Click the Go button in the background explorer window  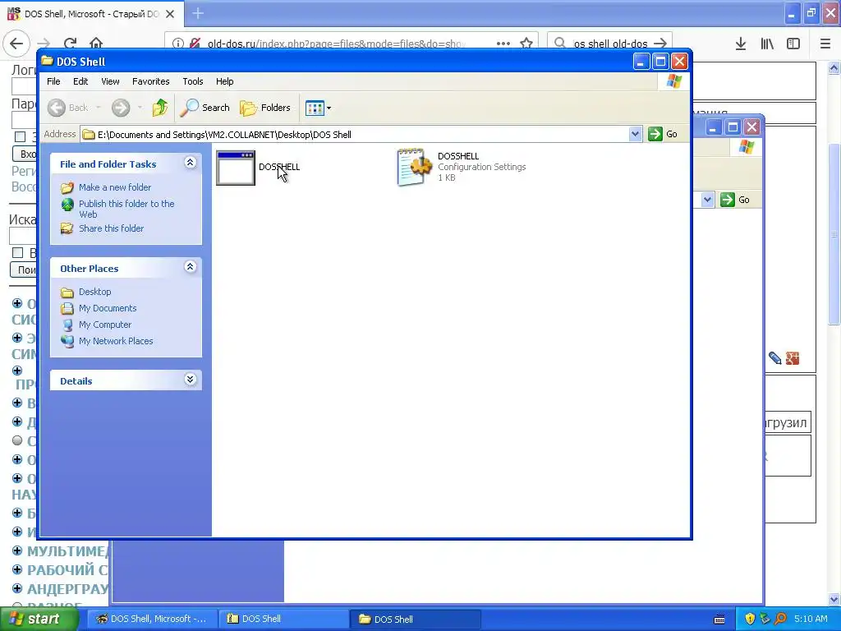pos(735,200)
